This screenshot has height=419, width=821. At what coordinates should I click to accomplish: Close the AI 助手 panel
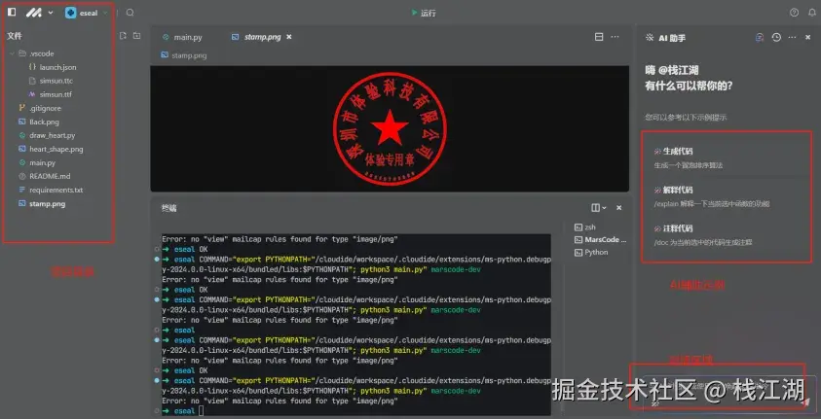click(x=808, y=37)
